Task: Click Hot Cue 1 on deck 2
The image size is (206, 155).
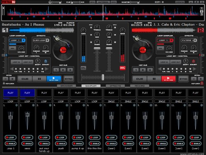Action: point(136,70)
